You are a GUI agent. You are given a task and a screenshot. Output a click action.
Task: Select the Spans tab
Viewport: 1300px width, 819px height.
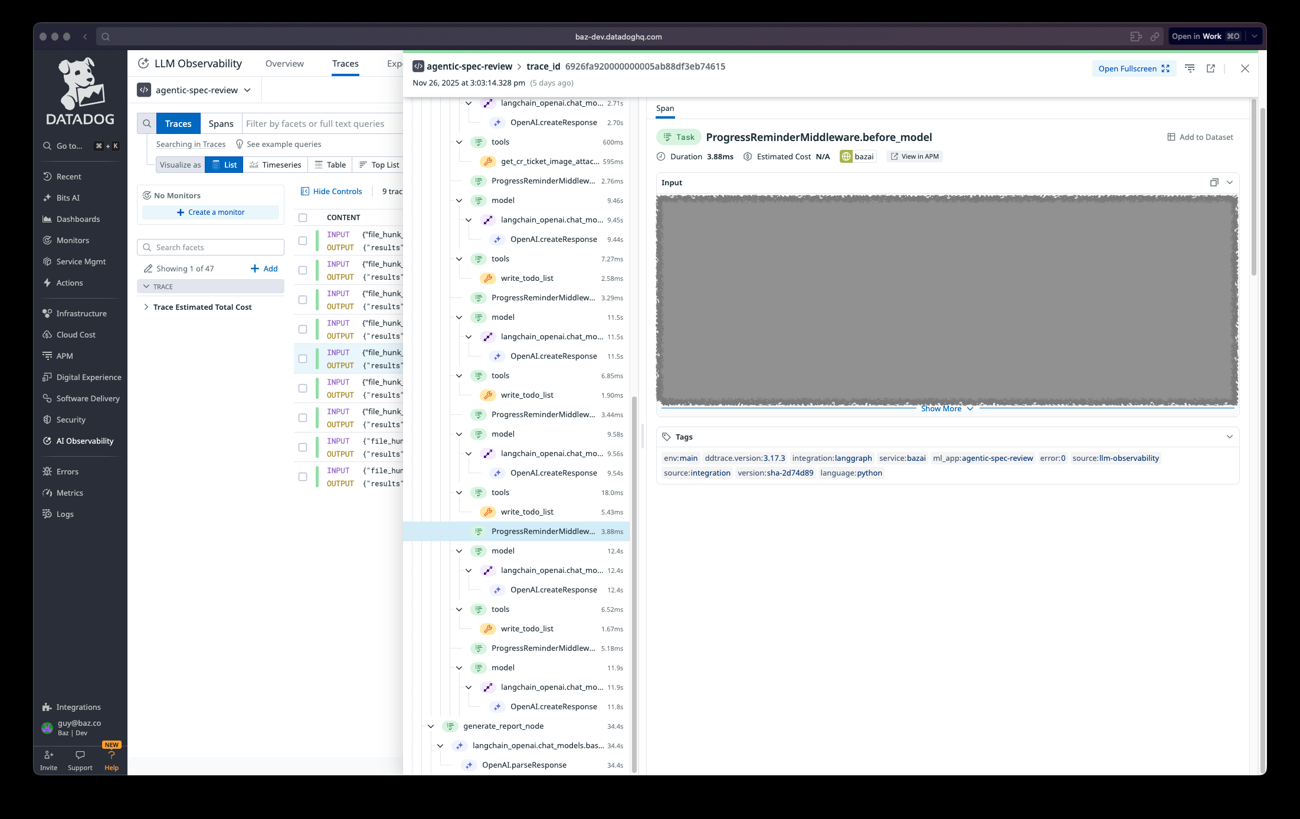click(221, 123)
